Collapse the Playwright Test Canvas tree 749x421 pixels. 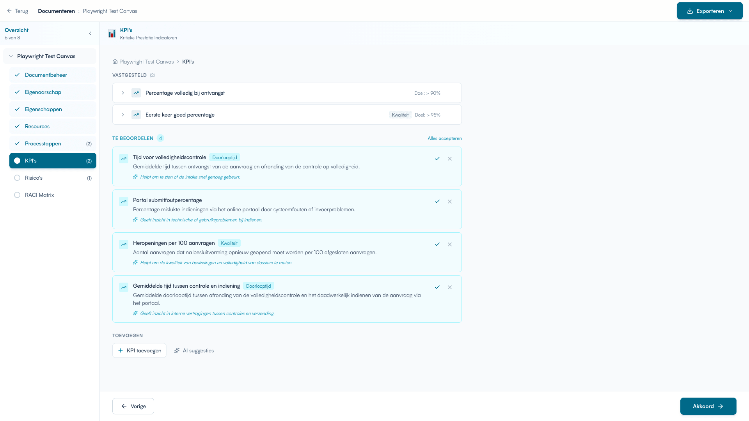click(11, 56)
